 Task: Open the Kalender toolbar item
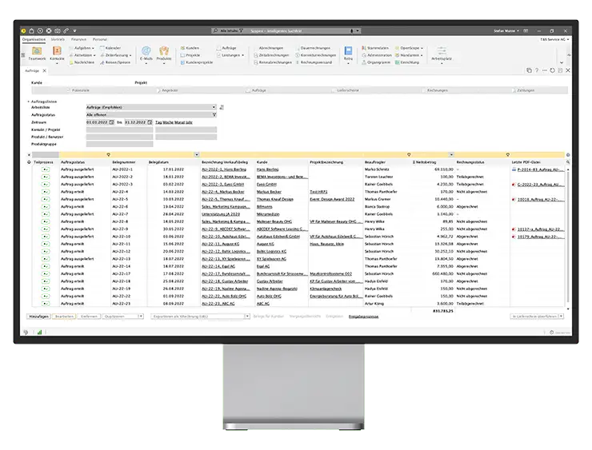(x=112, y=48)
